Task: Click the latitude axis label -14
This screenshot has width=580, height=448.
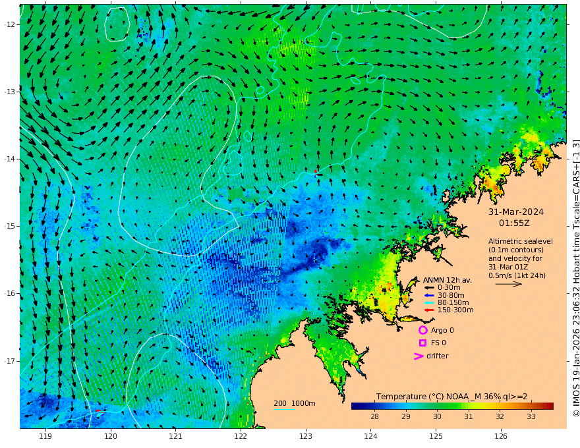Action: click(10, 159)
